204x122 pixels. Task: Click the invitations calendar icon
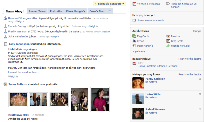[x=134, y=4]
